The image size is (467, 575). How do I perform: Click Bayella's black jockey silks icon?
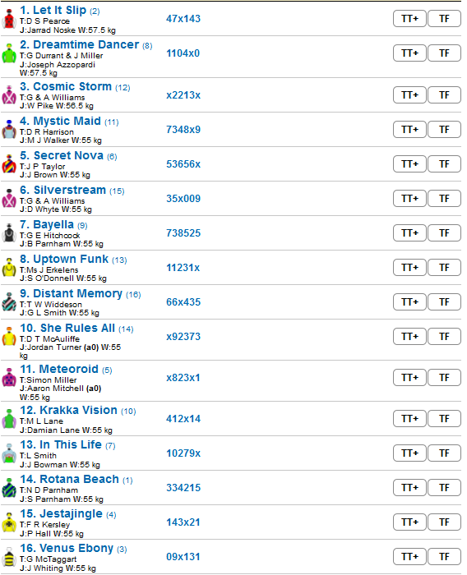coord(9,232)
